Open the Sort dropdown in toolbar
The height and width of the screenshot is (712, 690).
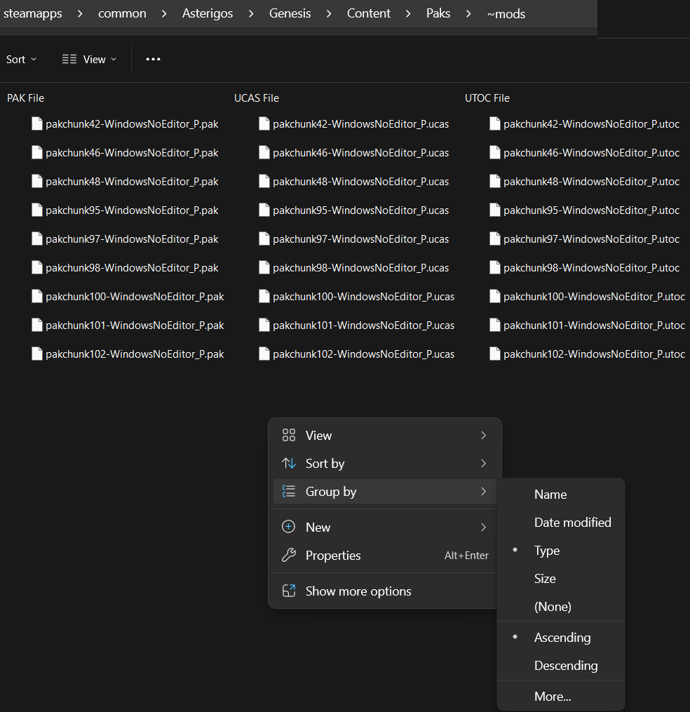click(x=21, y=60)
